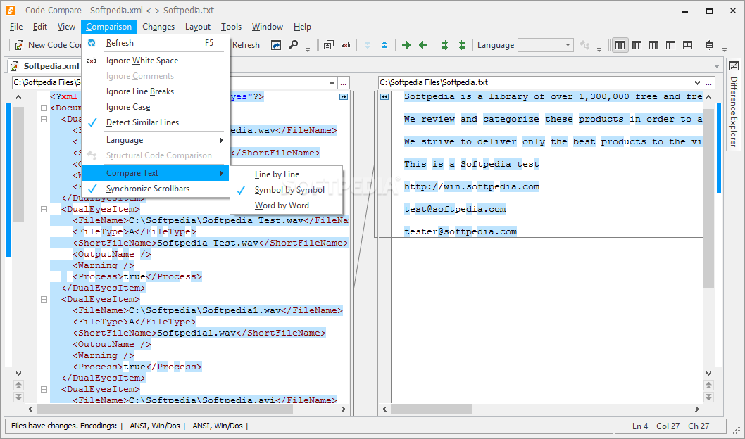745x439 pixels.
Task: Click green merge-right double arrow icon
Action: tap(445, 45)
